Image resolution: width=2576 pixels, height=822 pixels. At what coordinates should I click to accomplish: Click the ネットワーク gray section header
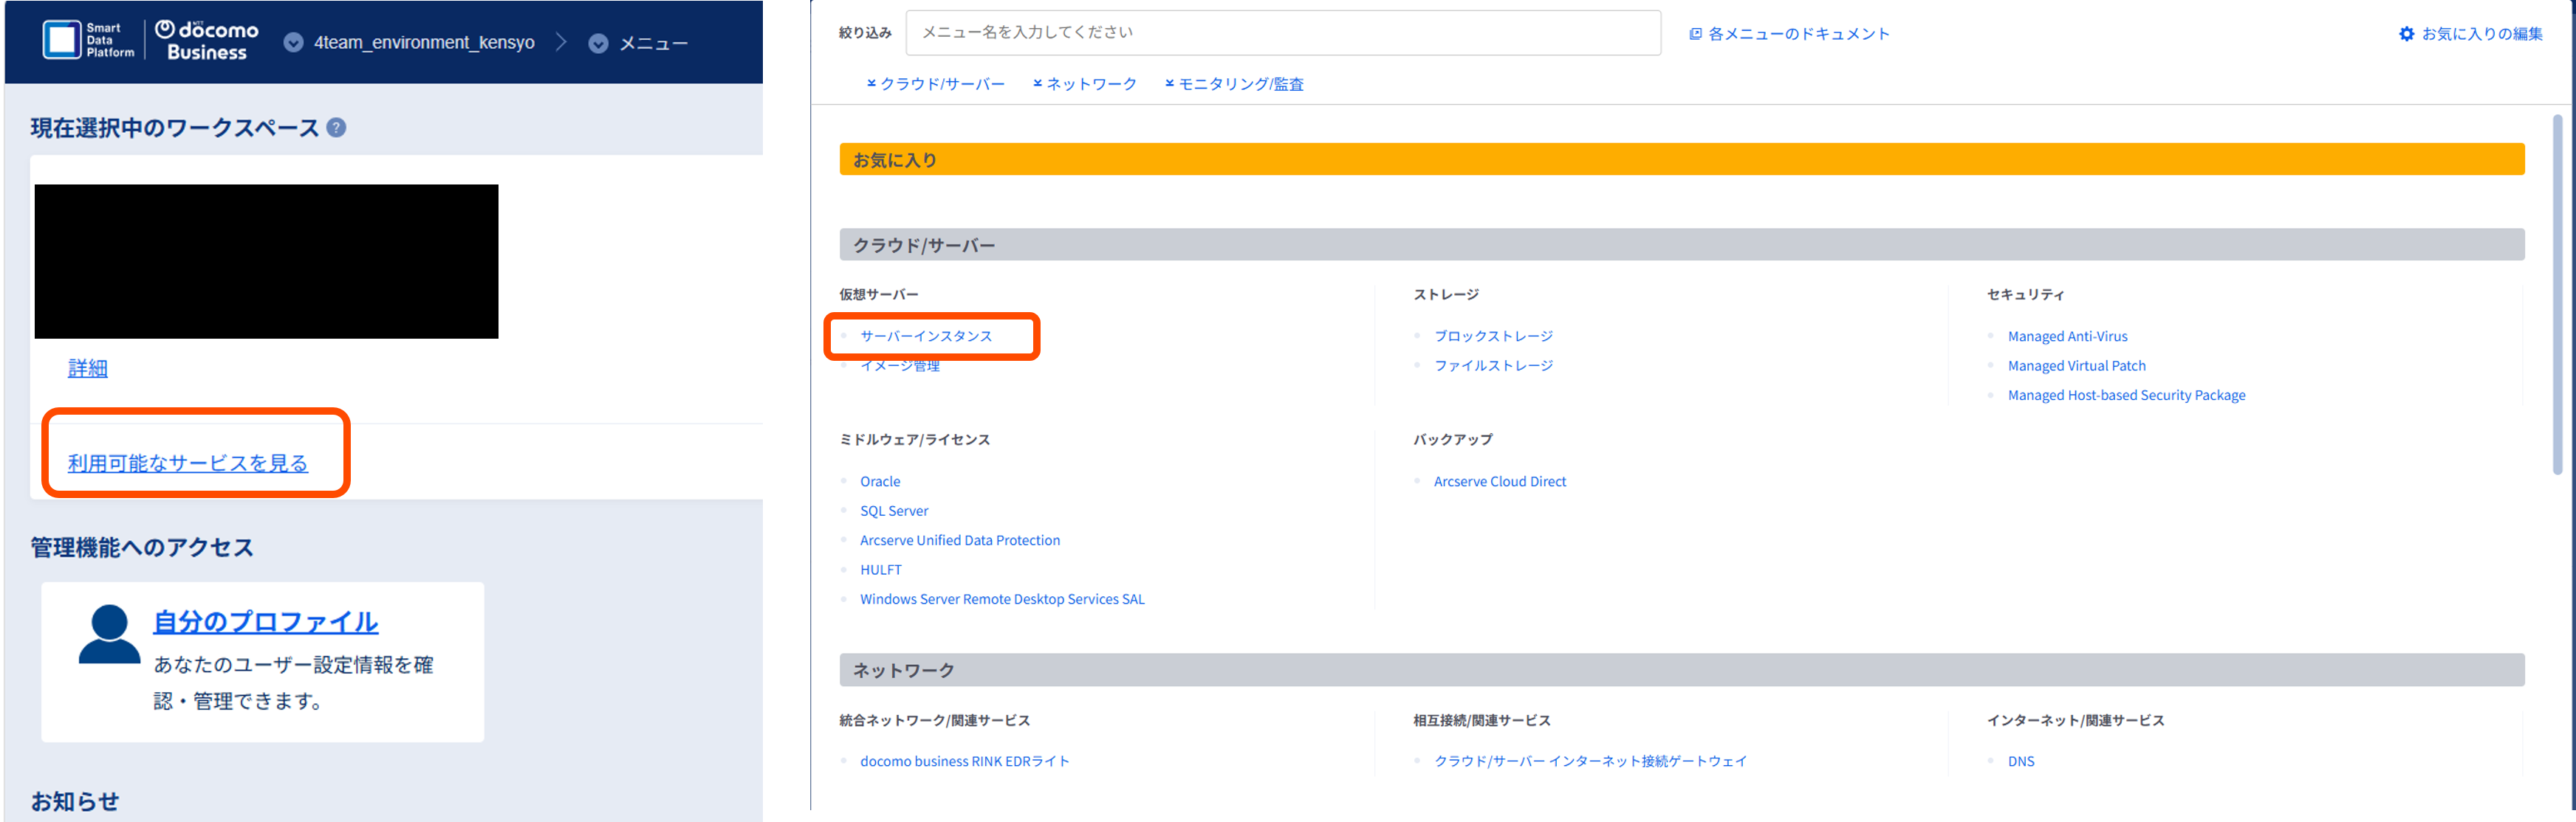tap(1682, 670)
